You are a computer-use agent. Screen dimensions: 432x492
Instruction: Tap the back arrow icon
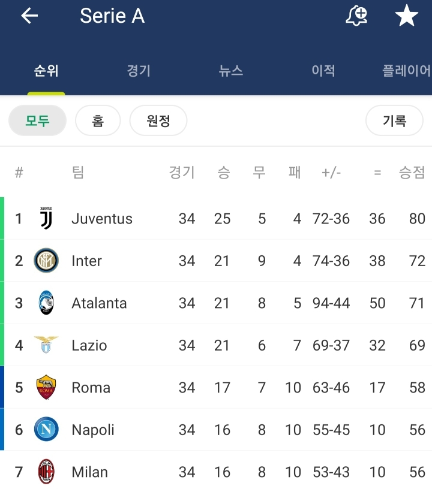coord(29,16)
